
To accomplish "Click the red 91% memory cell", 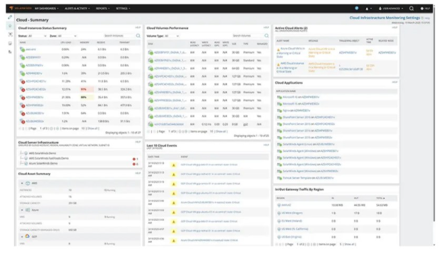I will pyautogui.click(x=87, y=89).
